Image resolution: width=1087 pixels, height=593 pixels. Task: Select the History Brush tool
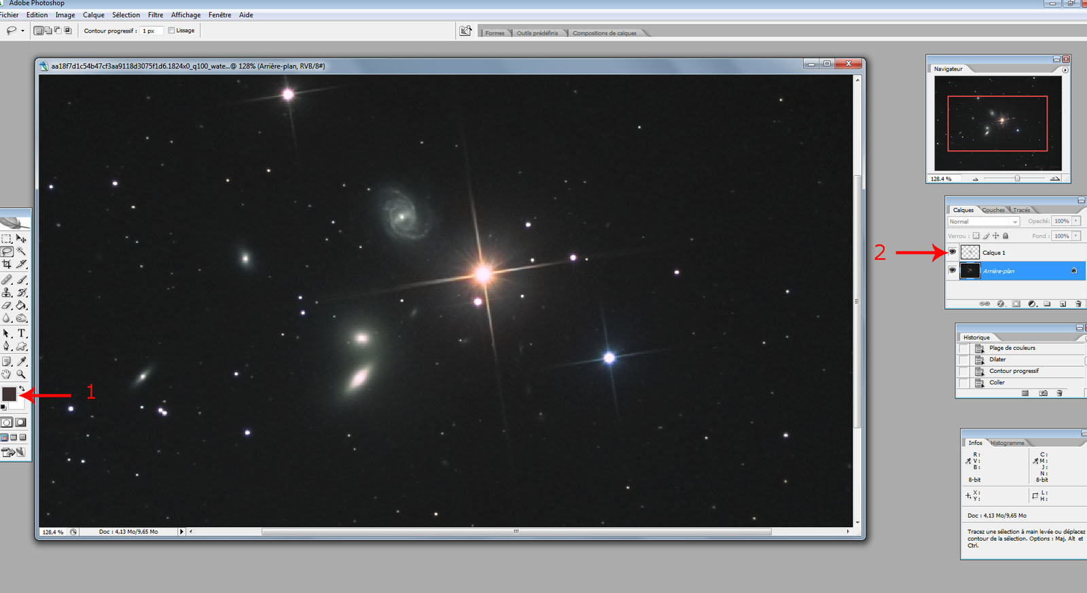(22, 292)
